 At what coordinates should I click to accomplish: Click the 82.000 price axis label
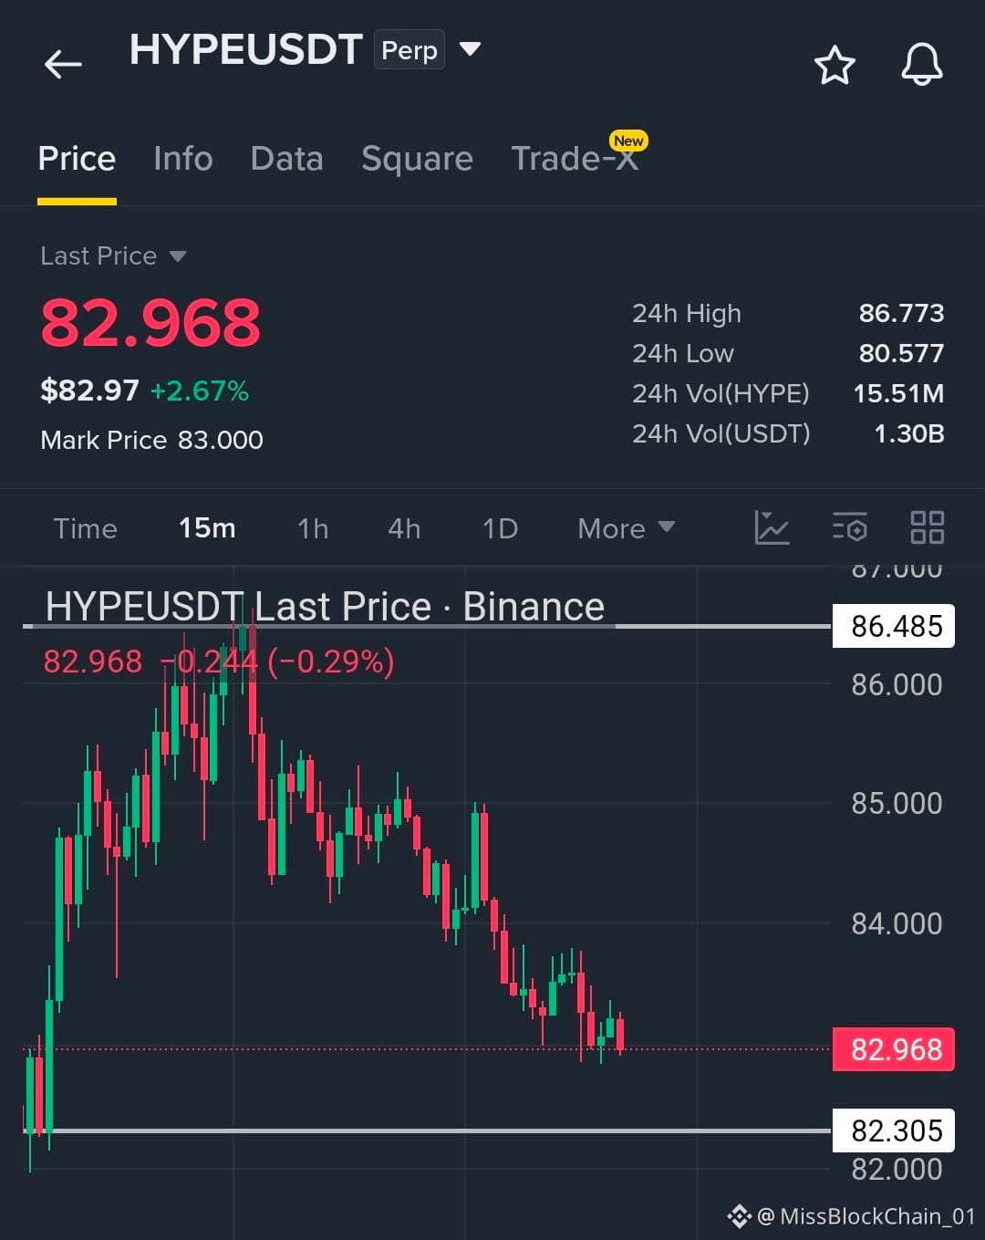pyautogui.click(x=897, y=1170)
